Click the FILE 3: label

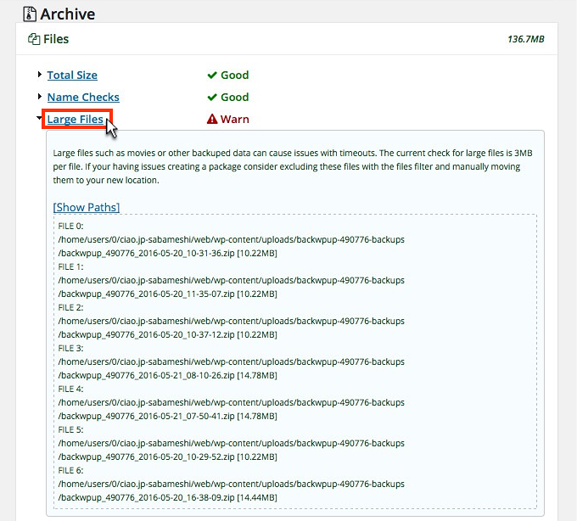[x=70, y=348]
